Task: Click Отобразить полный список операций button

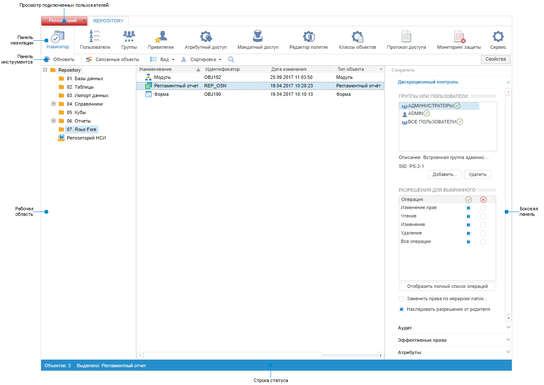Action: 447,286
